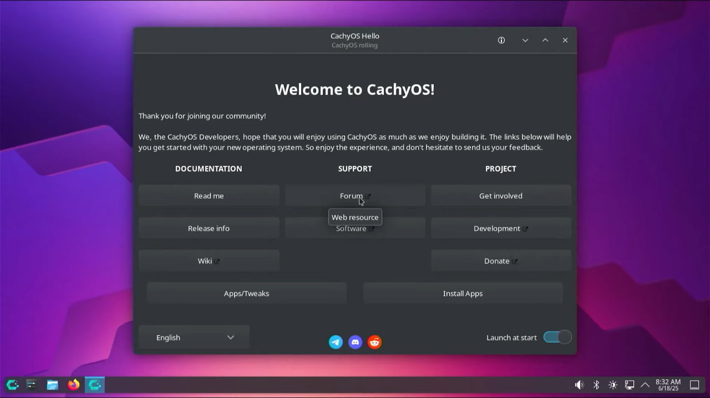Open the Software web resource button
The width and height of the screenshot is (710, 398).
point(355,228)
